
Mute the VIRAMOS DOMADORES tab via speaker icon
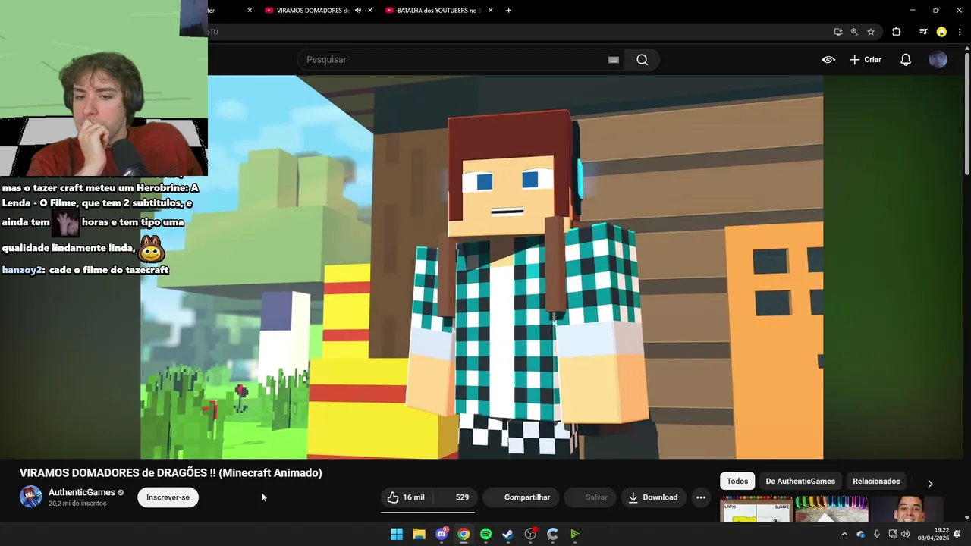pos(357,11)
